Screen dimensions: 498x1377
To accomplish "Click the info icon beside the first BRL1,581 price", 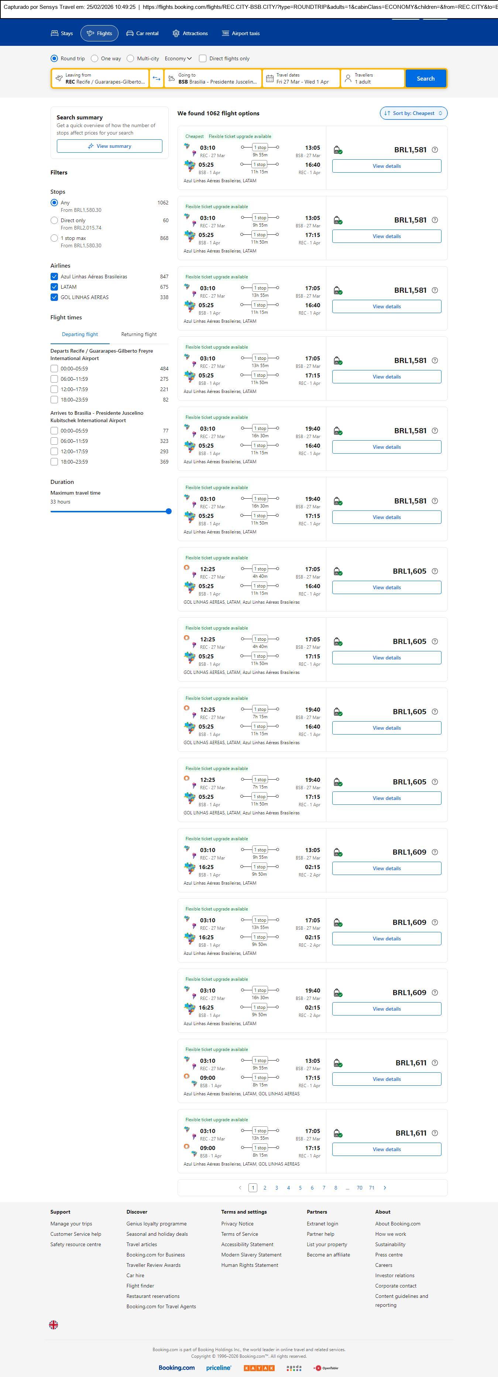I will 435,150.
